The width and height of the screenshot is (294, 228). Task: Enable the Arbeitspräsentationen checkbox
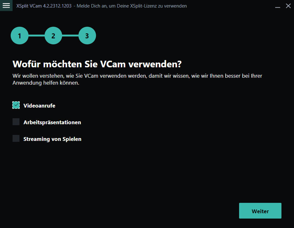click(16, 122)
